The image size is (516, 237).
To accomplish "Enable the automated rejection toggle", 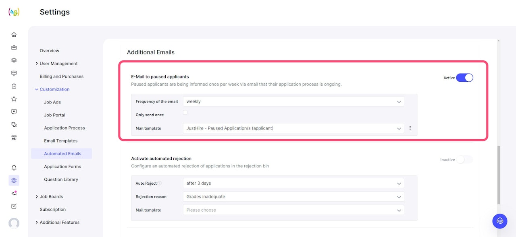I will pyautogui.click(x=464, y=160).
